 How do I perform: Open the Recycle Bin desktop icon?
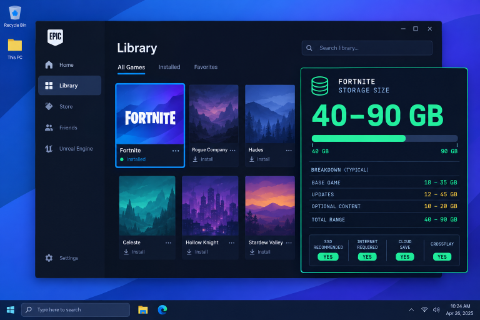pyautogui.click(x=15, y=13)
